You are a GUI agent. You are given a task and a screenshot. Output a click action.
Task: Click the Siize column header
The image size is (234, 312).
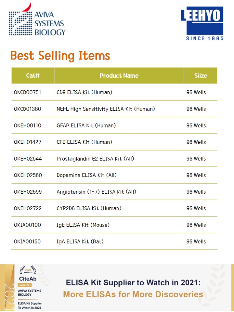pos(201,76)
